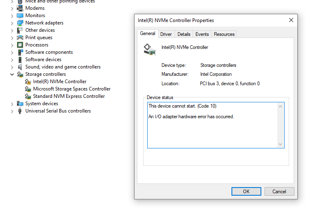Open the Driver tab
This screenshot has height=212, width=310.
166,34
